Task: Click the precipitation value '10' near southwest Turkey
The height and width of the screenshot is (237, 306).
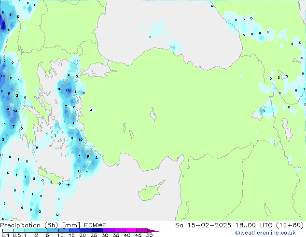Action: tap(80, 140)
